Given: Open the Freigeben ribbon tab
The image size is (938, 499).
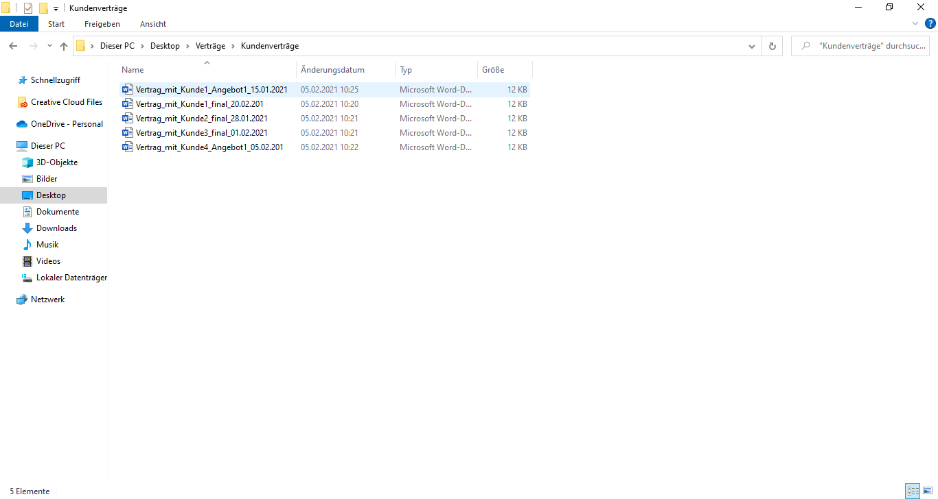Looking at the screenshot, I should 102,24.
